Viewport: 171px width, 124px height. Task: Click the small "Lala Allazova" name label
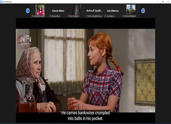tap(110, 16)
